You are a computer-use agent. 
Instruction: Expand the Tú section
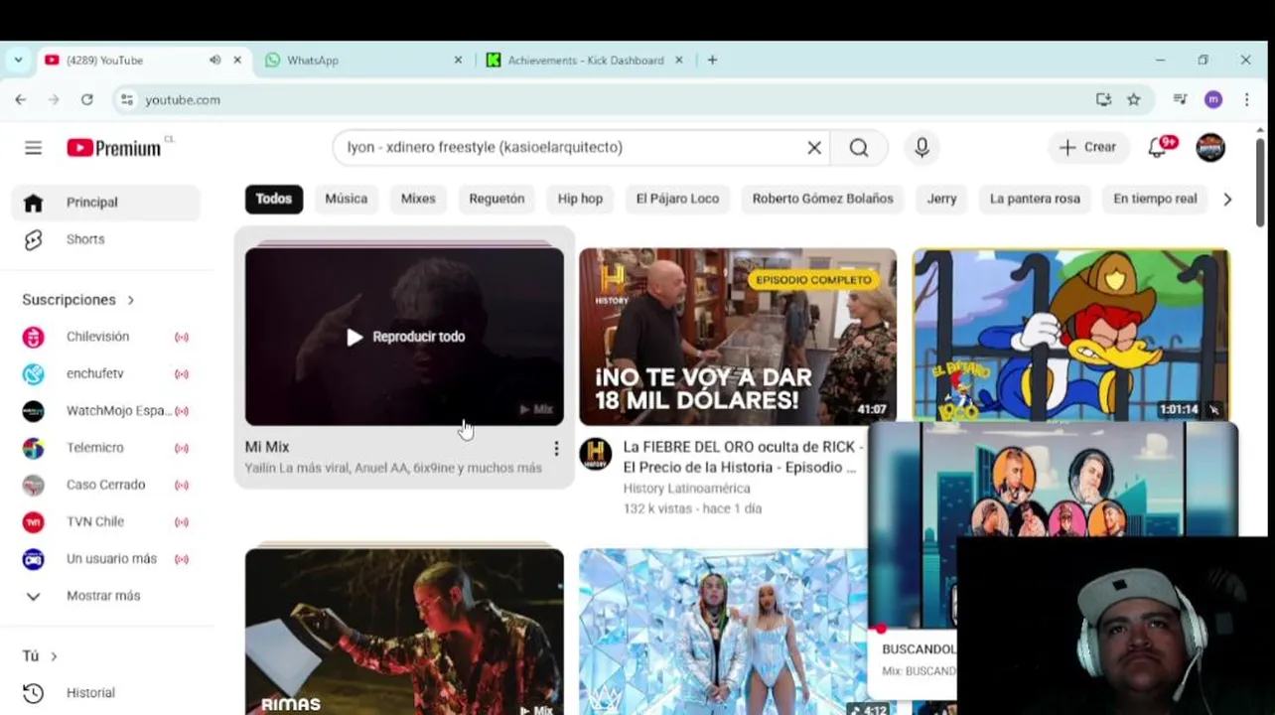pos(40,655)
